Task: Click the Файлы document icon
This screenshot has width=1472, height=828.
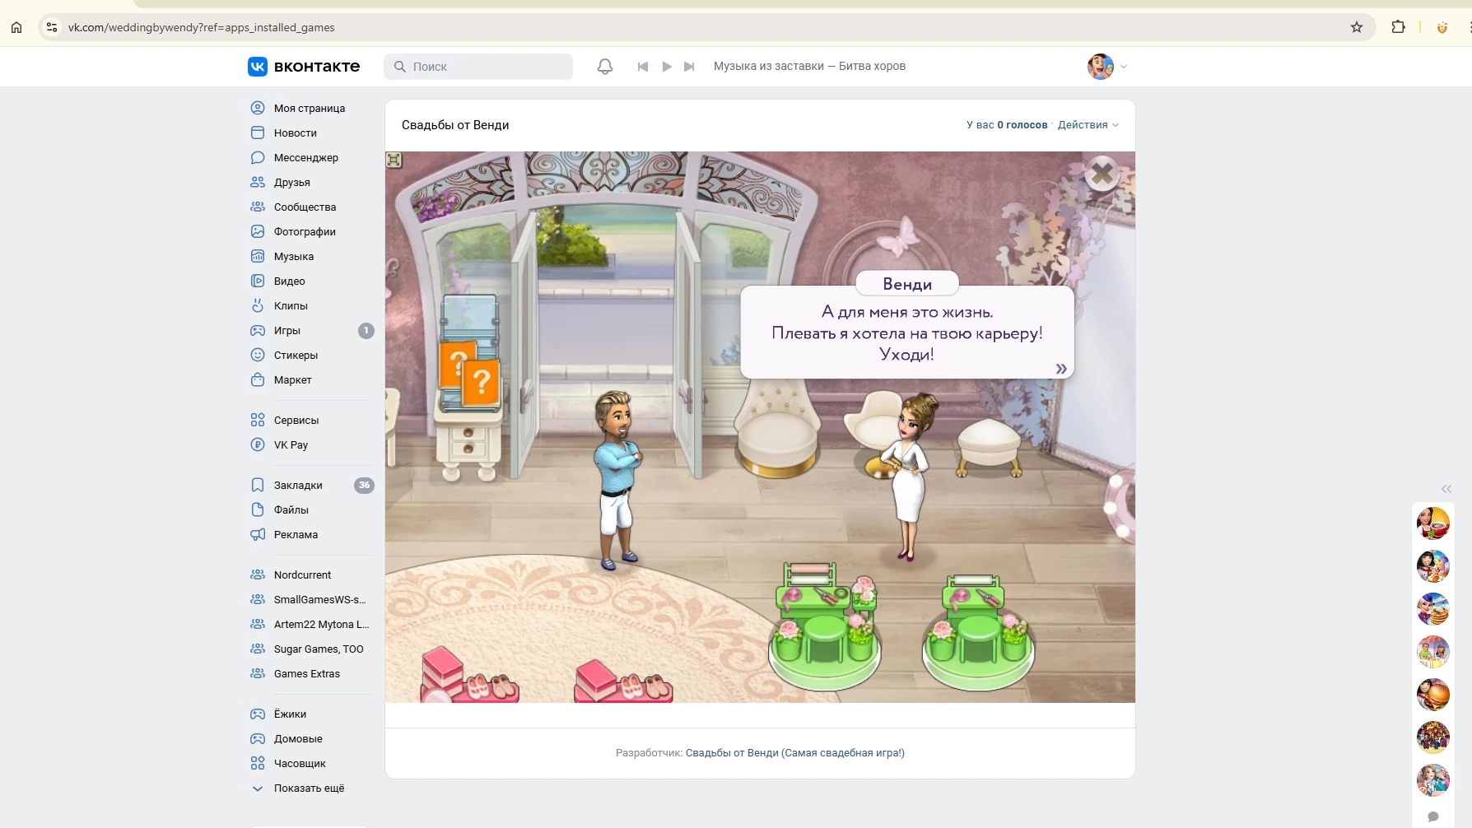Action: (x=258, y=509)
